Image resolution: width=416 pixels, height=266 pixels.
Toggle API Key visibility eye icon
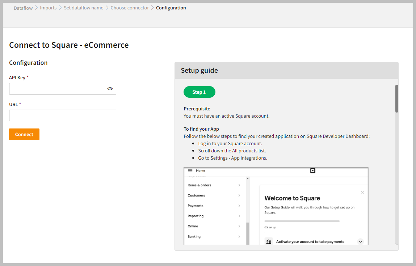tap(110, 89)
